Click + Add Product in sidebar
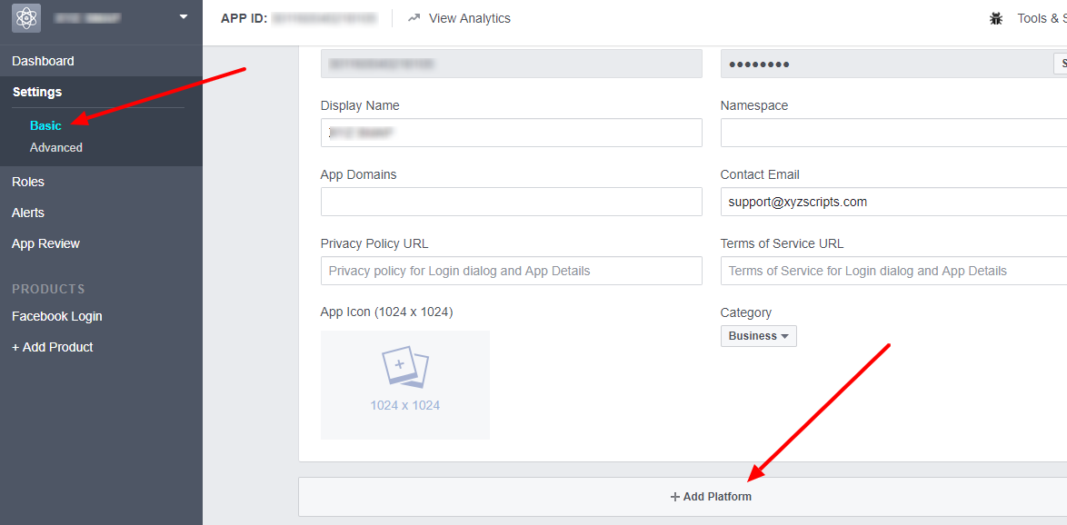This screenshot has width=1067, height=525. pos(53,347)
